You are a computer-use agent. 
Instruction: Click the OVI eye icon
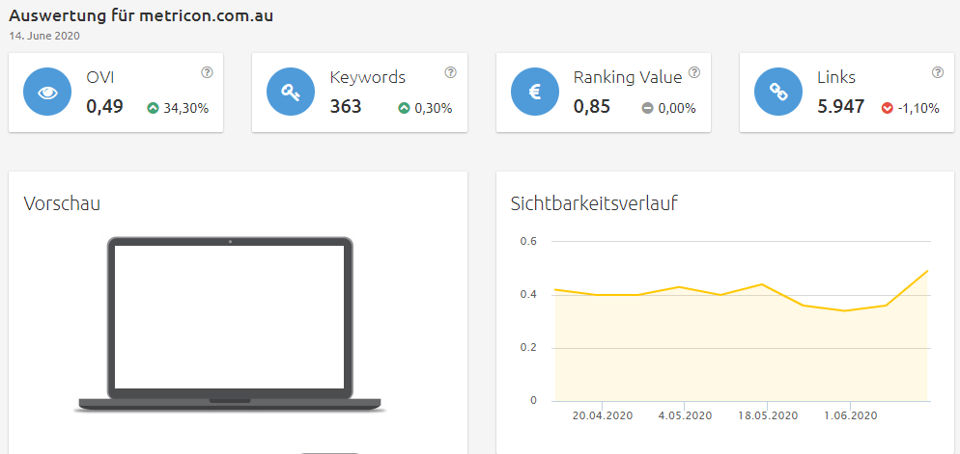pos(48,92)
